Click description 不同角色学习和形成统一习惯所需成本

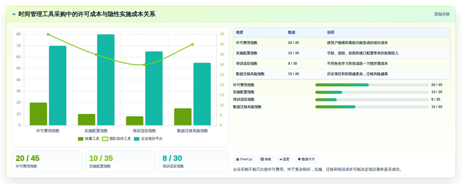(358, 64)
